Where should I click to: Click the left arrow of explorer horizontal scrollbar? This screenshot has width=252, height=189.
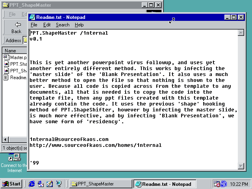[6, 139]
